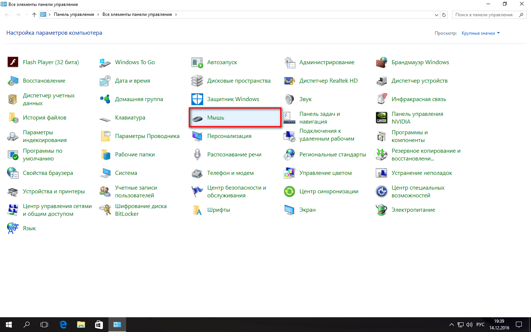531x332 pixels.
Task: Expand the address bar history dropdown
Action: pyautogui.click(x=437, y=15)
